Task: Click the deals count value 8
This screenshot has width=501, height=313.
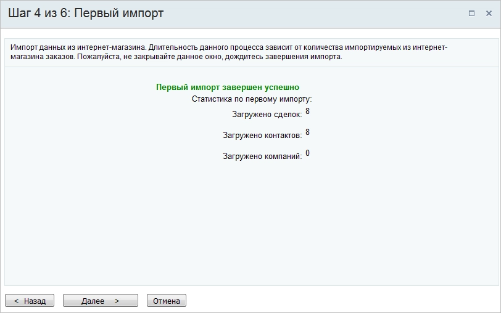Action: tap(307, 112)
